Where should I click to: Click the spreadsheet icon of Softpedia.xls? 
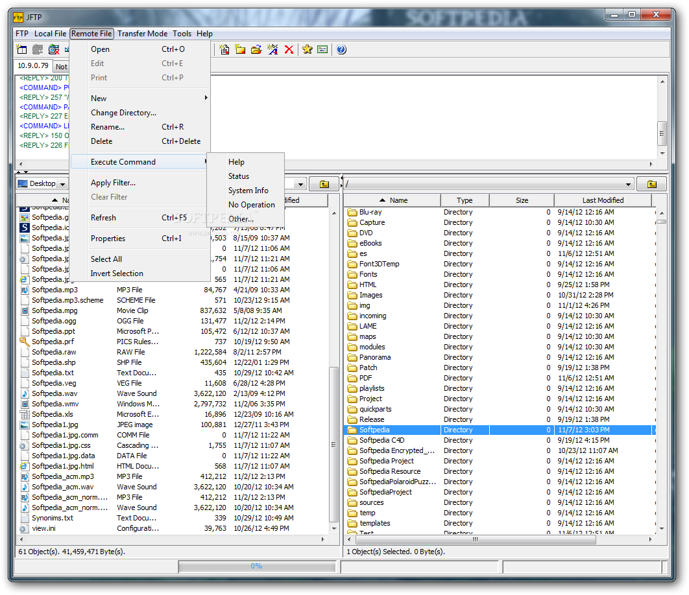pyautogui.click(x=25, y=415)
